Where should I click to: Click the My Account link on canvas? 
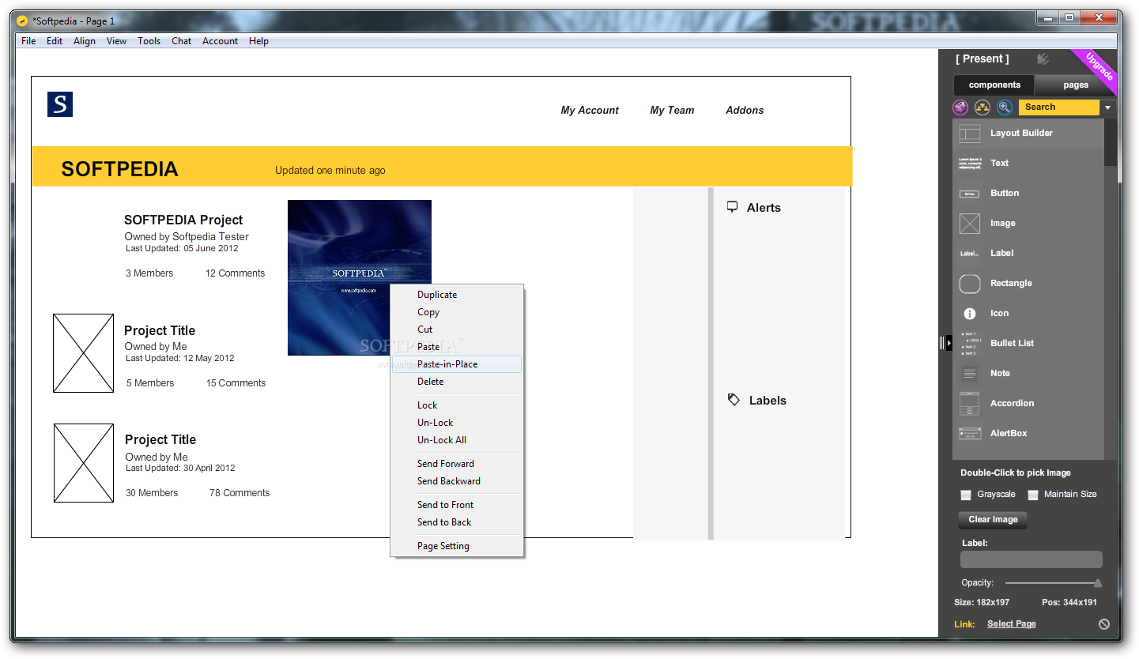[590, 111]
